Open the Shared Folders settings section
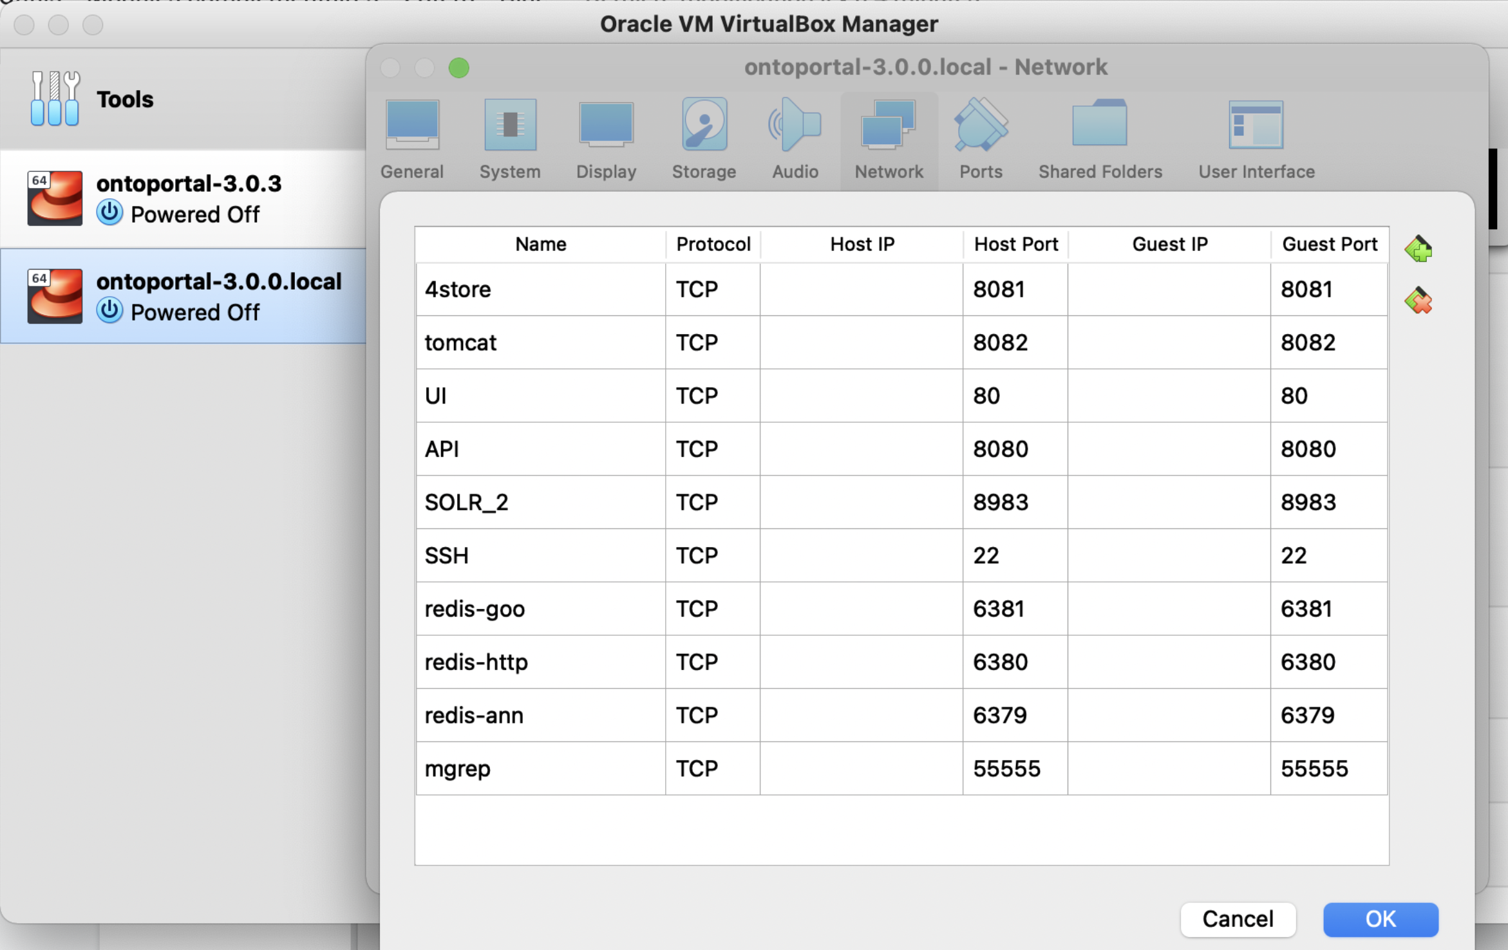This screenshot has width=1508, height=950. click(x=1100, y=140)
